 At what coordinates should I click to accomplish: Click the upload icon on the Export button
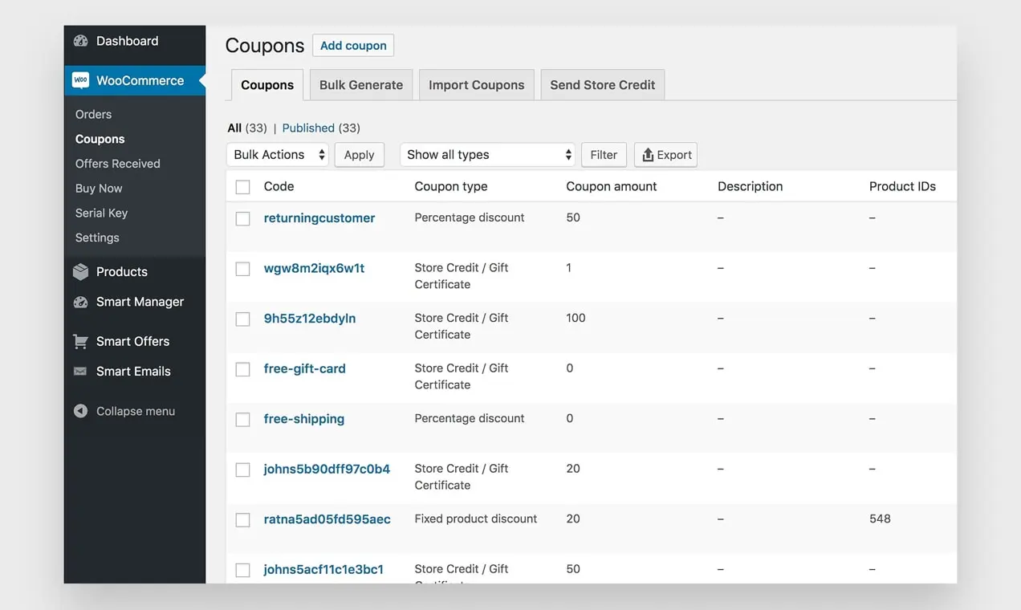coord(648,155)
